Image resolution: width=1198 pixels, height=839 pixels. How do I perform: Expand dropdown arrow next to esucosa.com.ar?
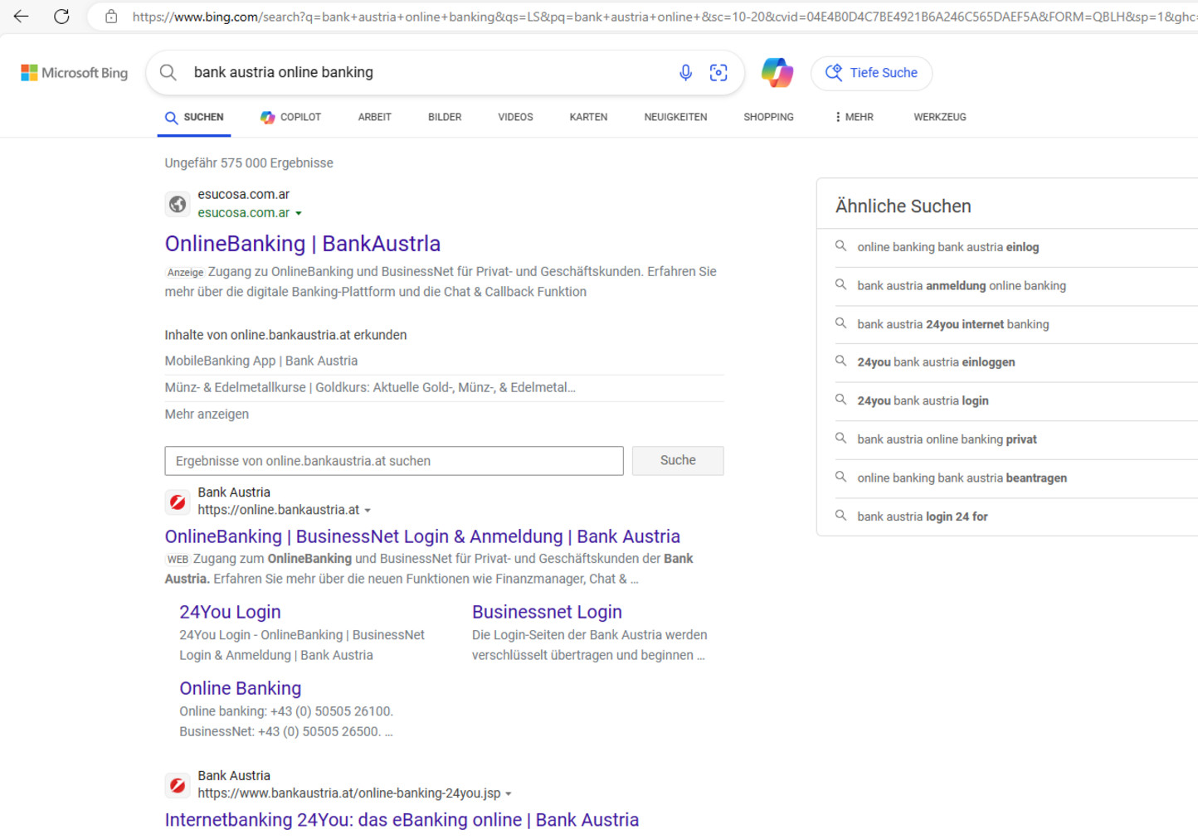tap(299, 214)
